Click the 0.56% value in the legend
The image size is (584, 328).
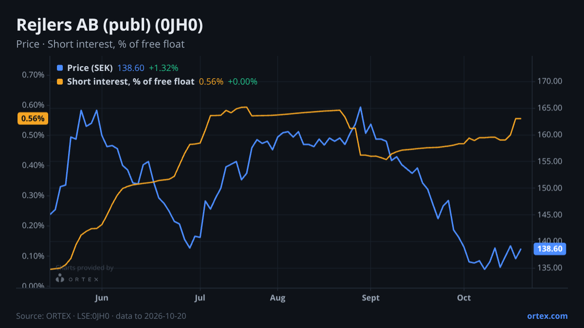pos(211,82)
